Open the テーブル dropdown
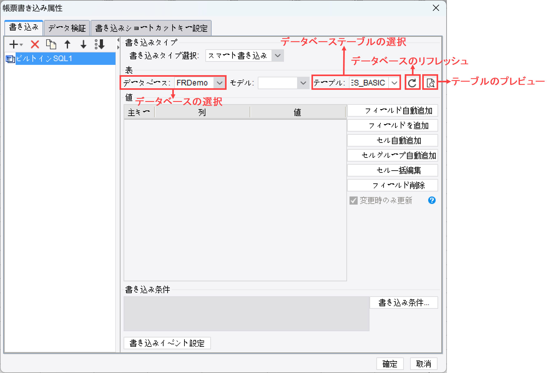The width and height of the screenshot is (553, 373). coord(394,83)
